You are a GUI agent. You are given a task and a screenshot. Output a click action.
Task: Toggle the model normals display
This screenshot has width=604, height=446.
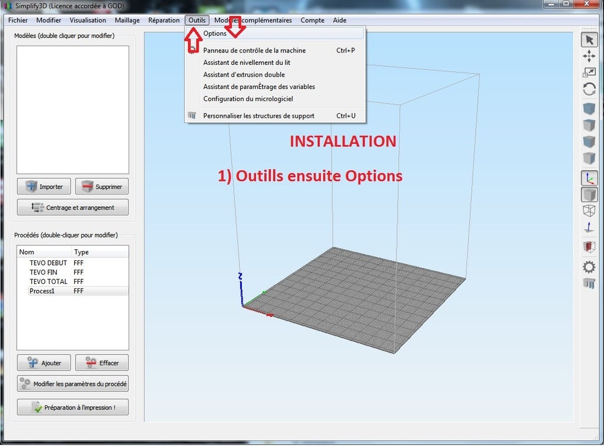(x=589, y=227)
